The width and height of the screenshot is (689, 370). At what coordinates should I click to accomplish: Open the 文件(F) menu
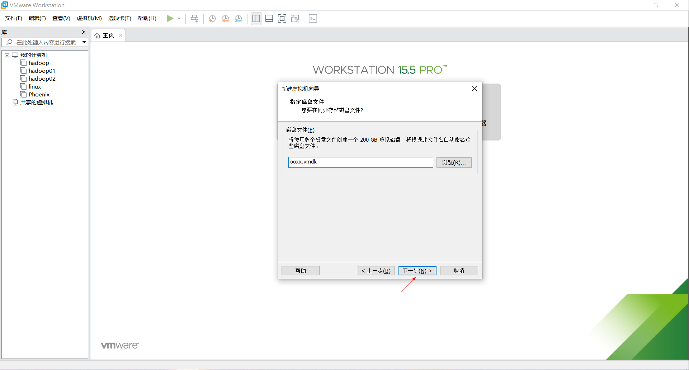coord(14,18)
